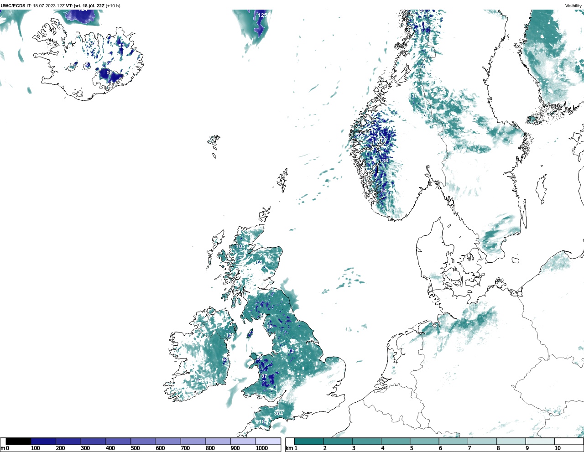The width and height of the screenshot is (584, 452).
Task: Click the '105' value in northwest Scotland
Action: (x=240, y=246)
